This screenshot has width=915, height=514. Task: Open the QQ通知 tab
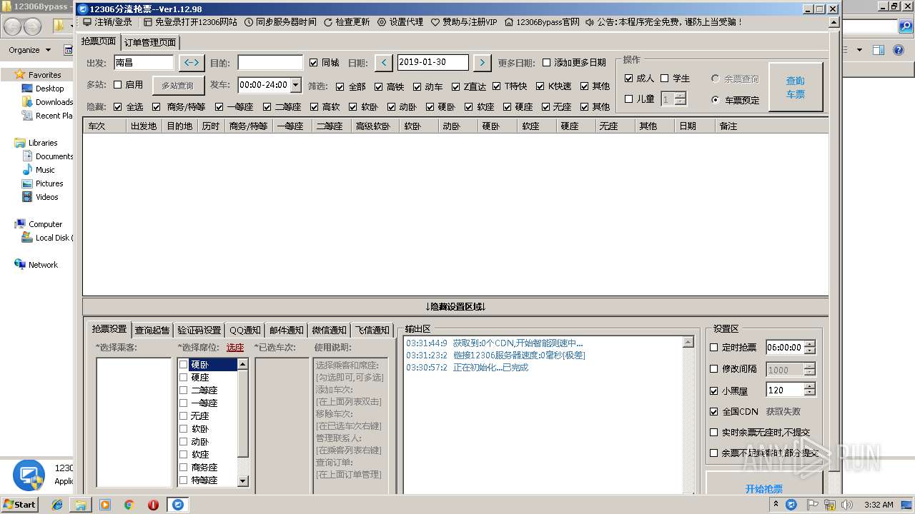[245, 330]
